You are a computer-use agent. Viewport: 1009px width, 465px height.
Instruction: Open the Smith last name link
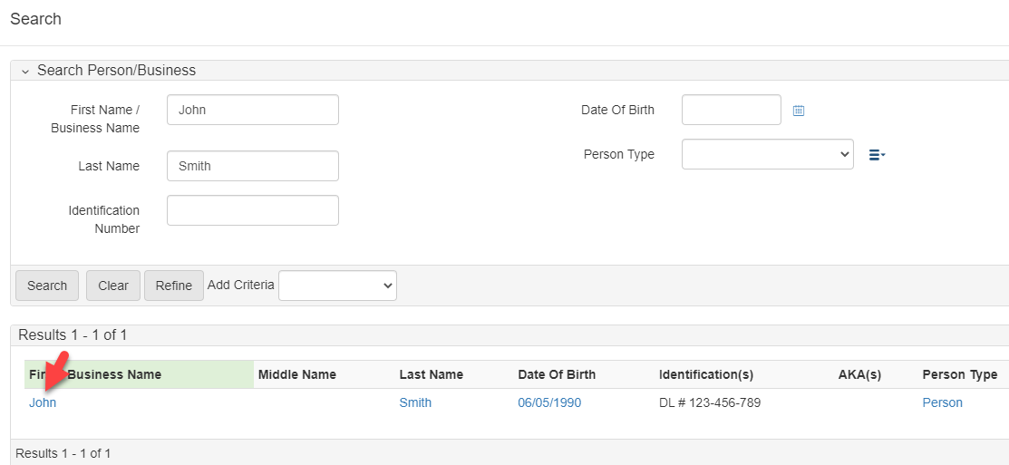(x=415, y=402)
